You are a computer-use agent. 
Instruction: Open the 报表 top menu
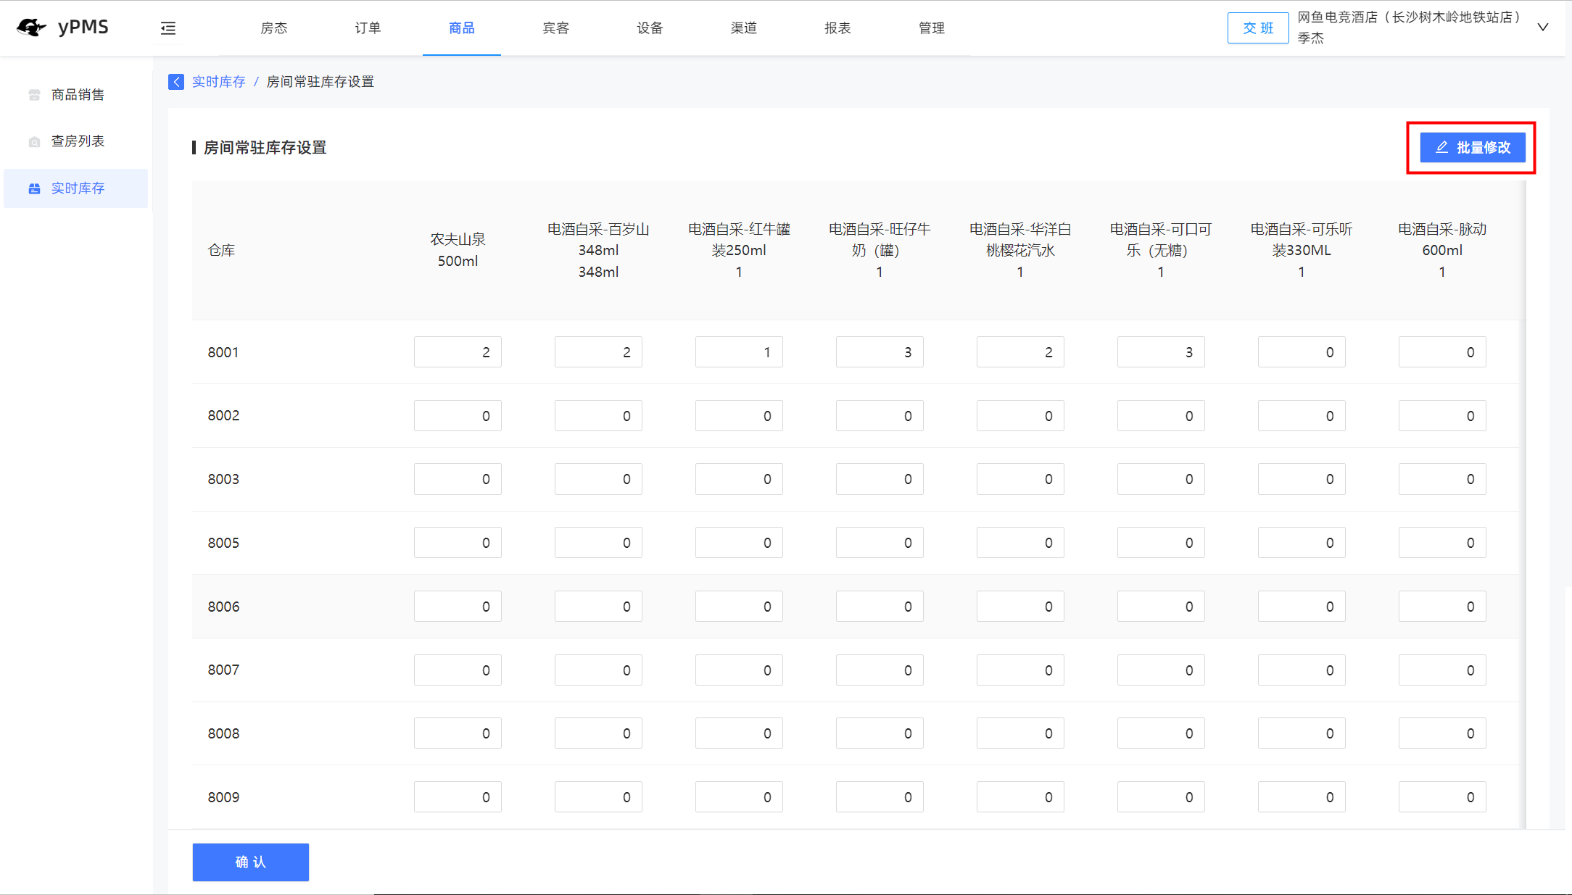837,28
